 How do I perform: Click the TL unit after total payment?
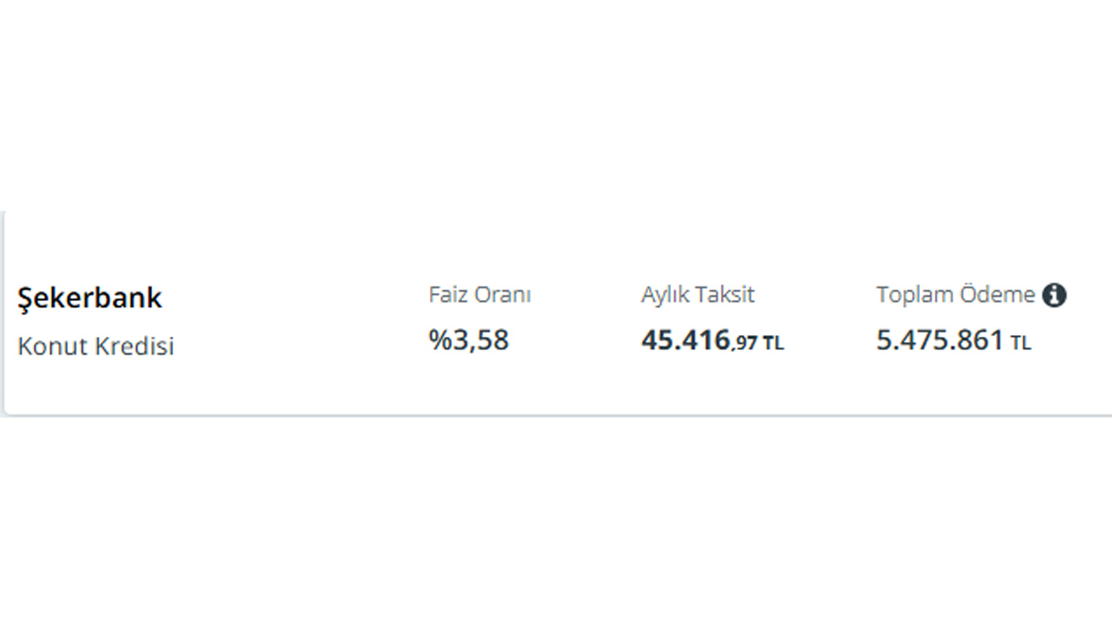1021,344
